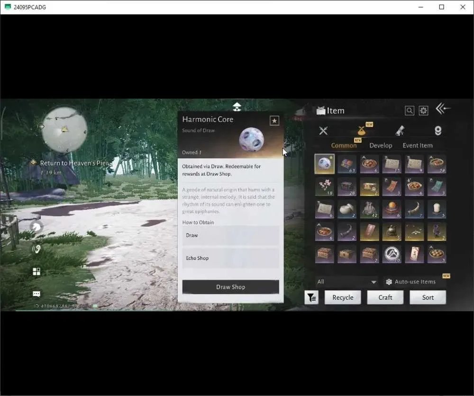The height and width of the screenshot is (396, 474).
Task: Select the red cloth item
Action: [x=392, y=187]
